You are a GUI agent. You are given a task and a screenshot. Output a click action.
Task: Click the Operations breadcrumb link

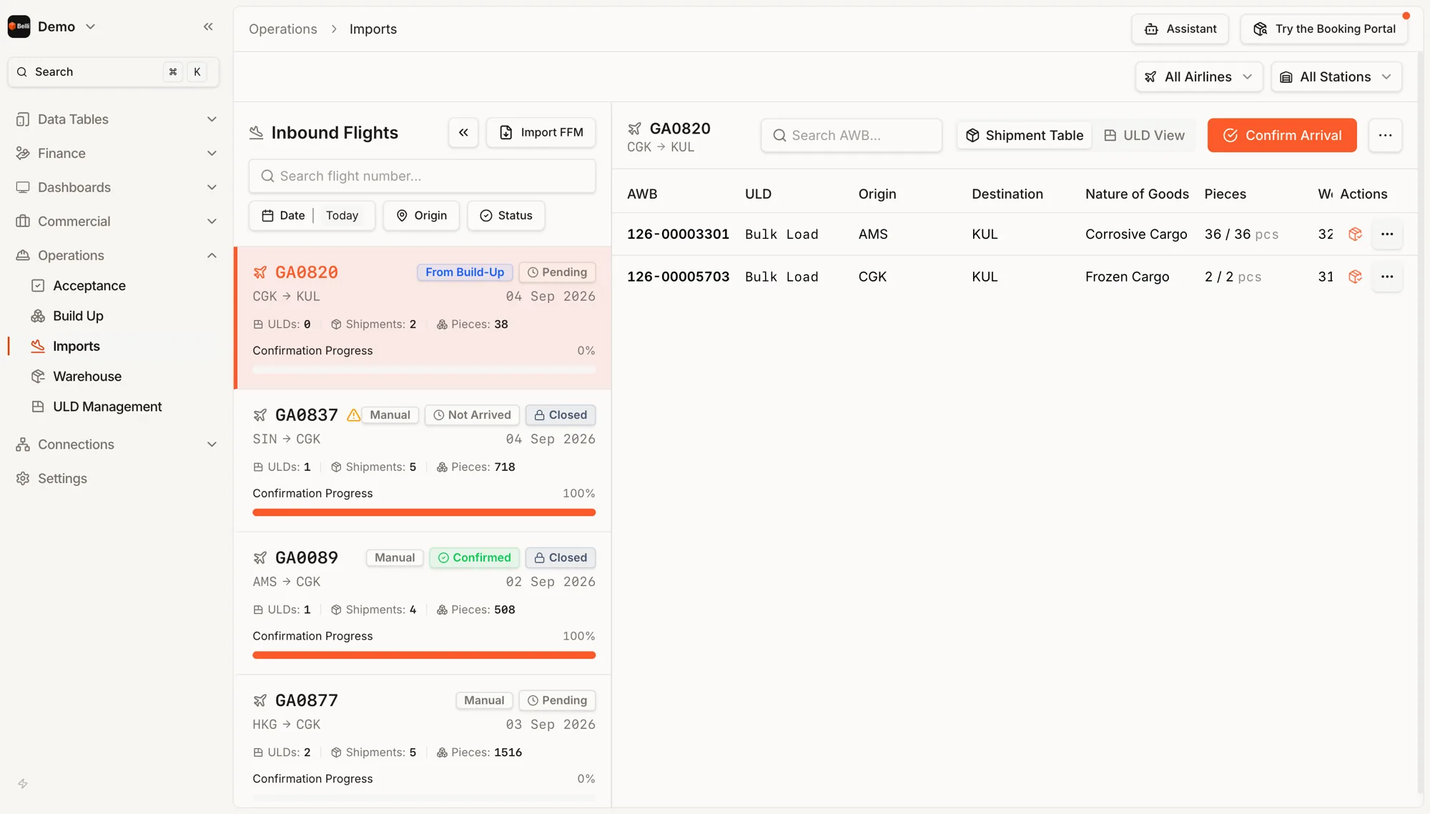(x=282, y=29)
